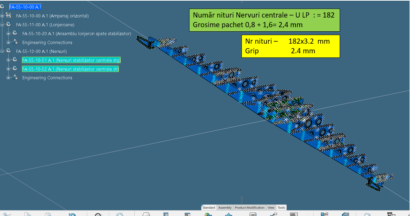Collapse the FA-55-11-00 Lonjeroane node
This screenshot has width=411, height=216.
pyautogui.click(x=2, y=25)
